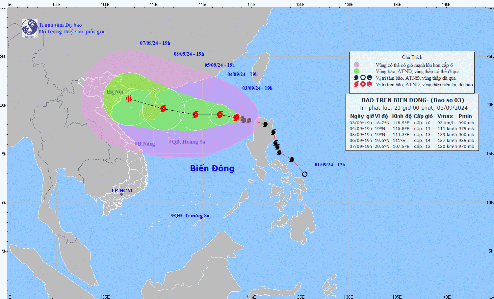Click the 03/09/24 - 19h time label
This screenshot has height=299, width=494.
[257, 88]
